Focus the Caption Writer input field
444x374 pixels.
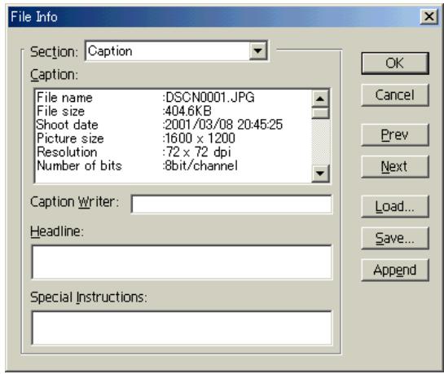tap(231, 204)
